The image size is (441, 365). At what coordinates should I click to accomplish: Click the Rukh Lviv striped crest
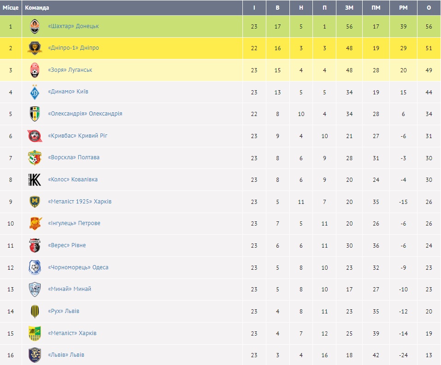pos(35,311)
